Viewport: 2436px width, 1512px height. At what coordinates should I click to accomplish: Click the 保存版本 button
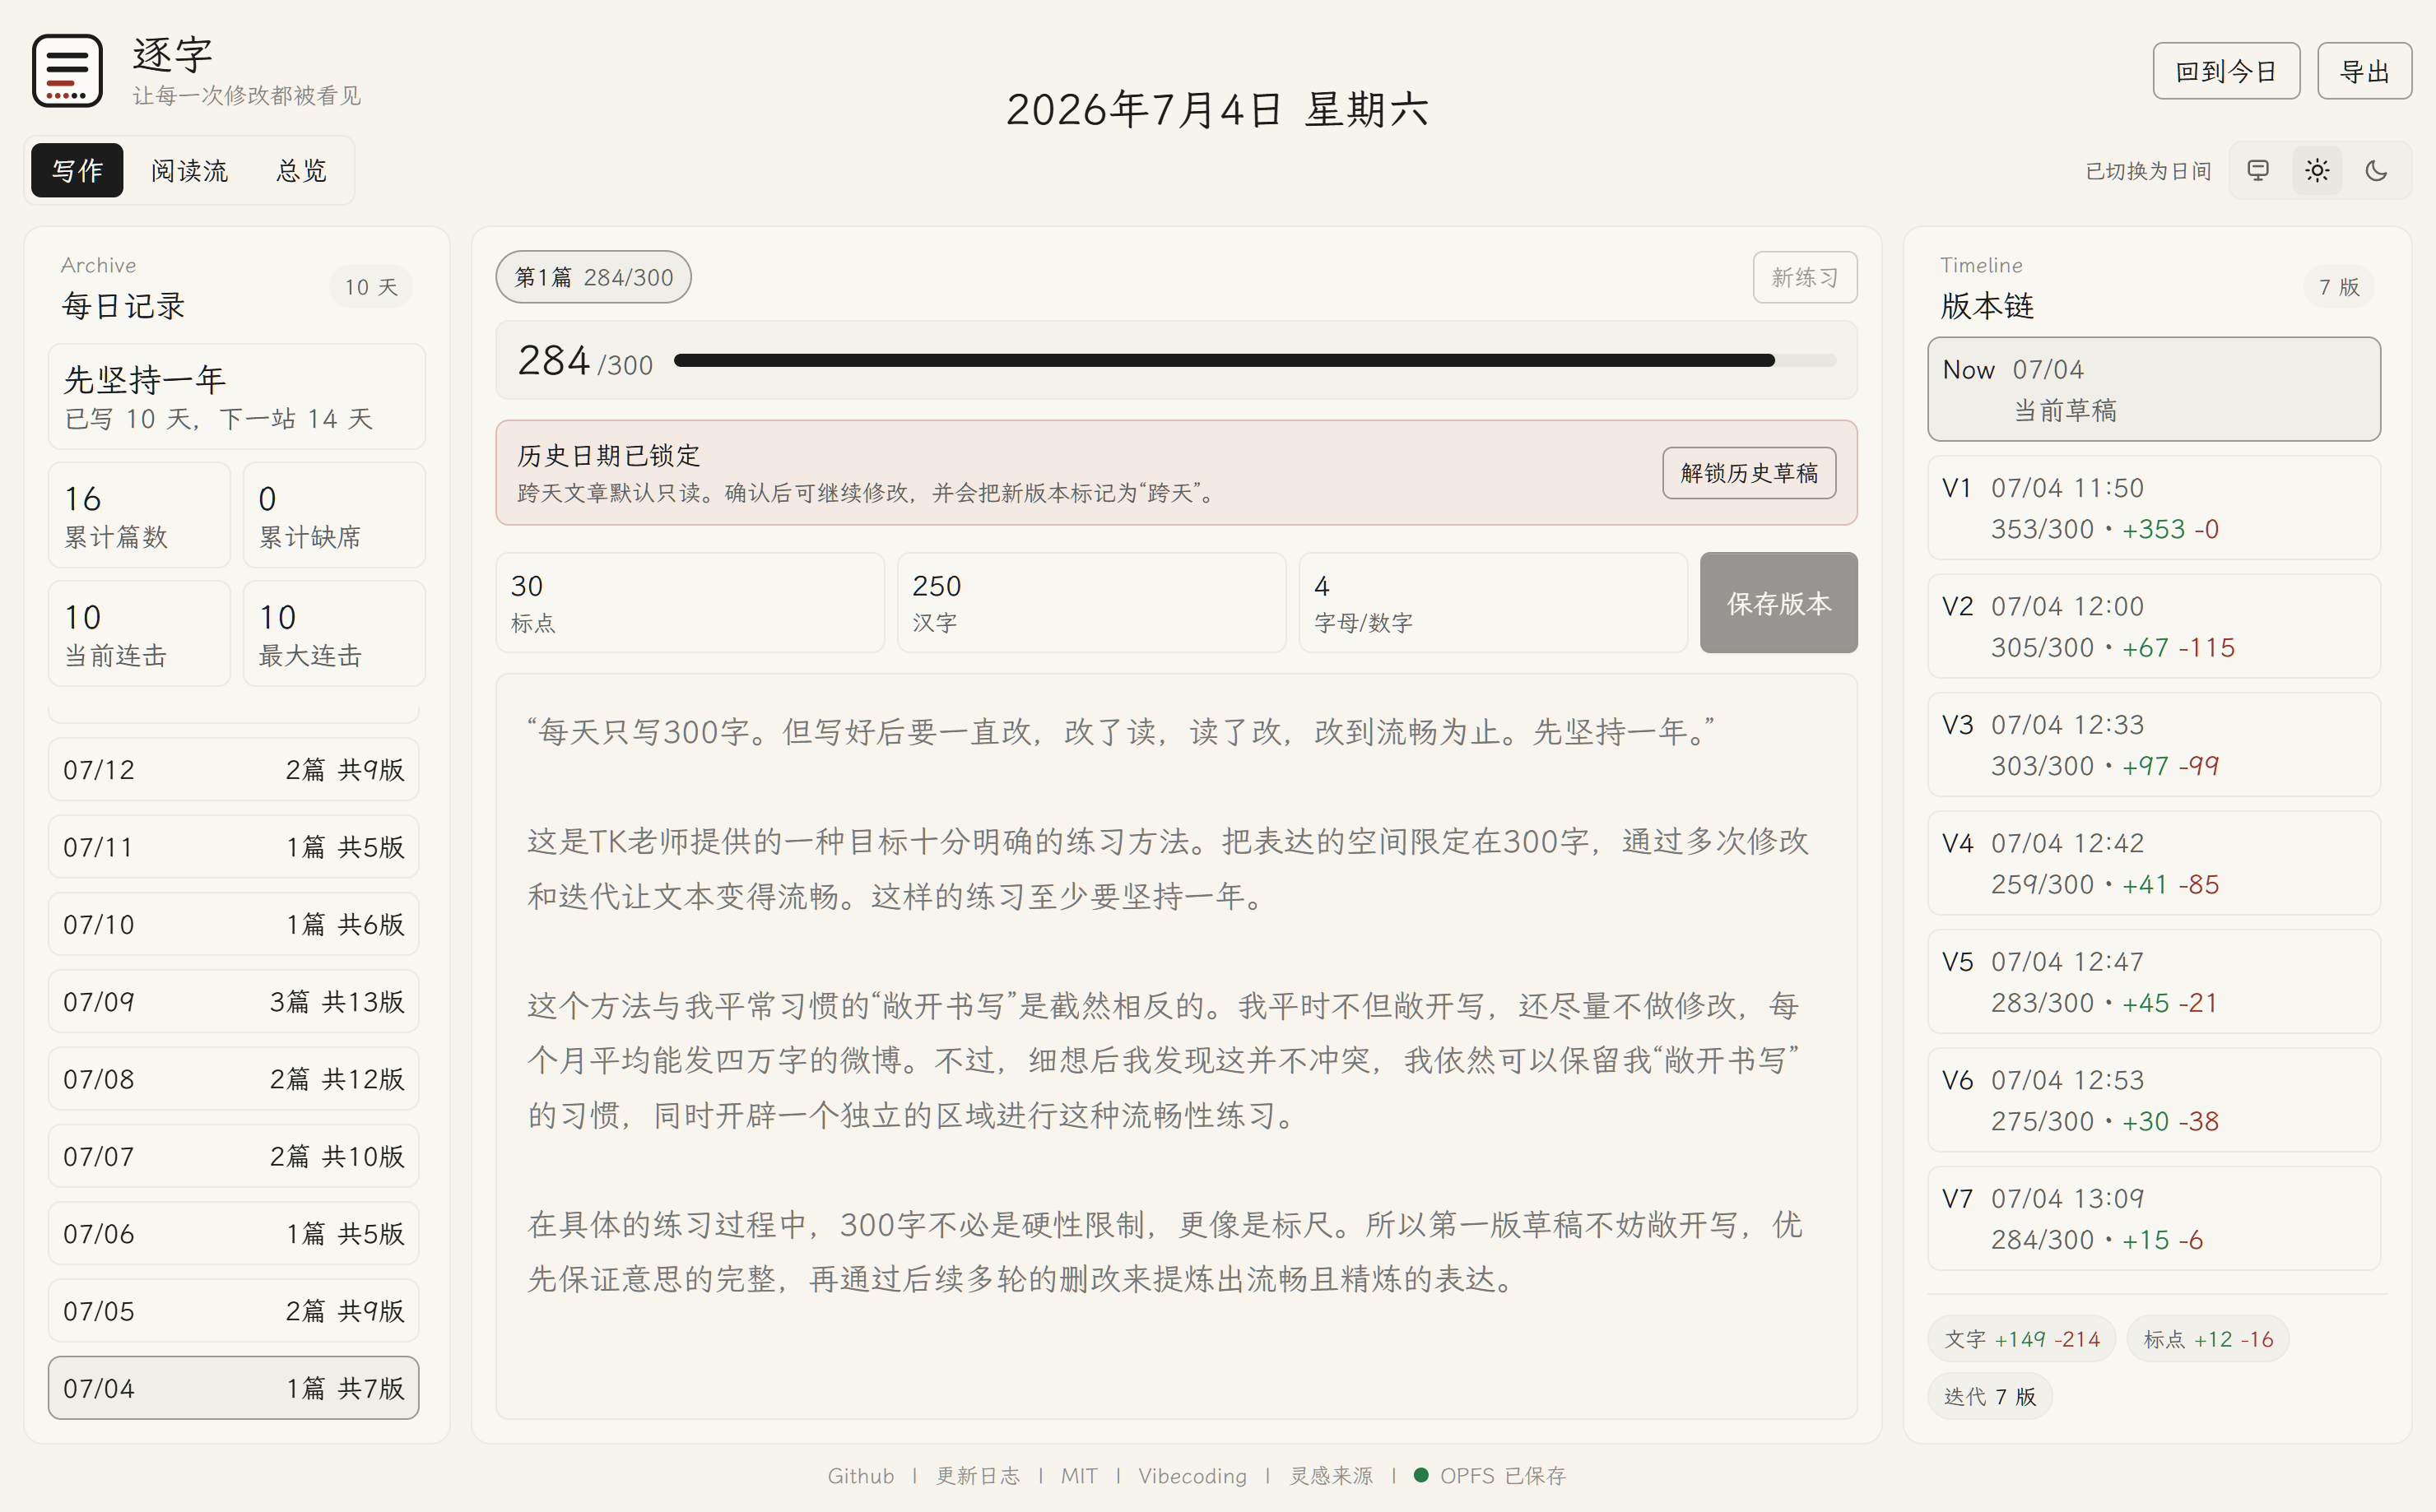click(x=1778, y=602)
